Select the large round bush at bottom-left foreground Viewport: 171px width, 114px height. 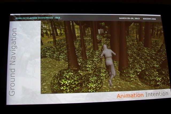point(66,81)
